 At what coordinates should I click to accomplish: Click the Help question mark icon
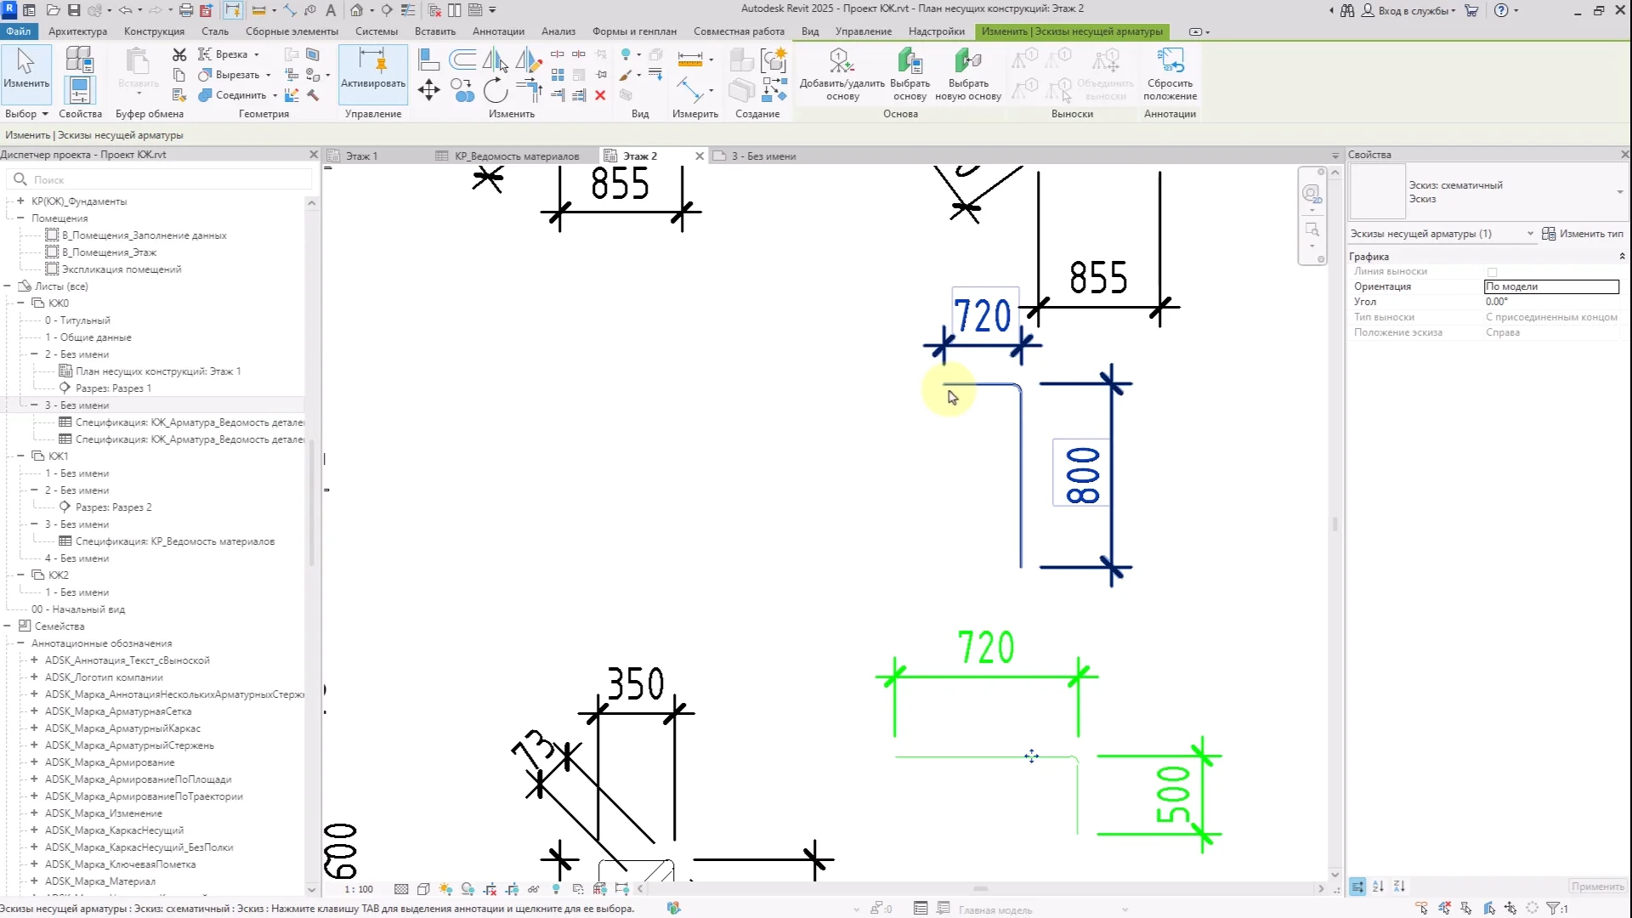1501,10
